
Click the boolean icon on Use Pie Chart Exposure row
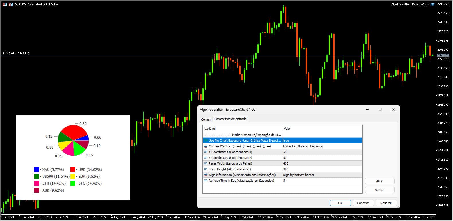(206, 141)
